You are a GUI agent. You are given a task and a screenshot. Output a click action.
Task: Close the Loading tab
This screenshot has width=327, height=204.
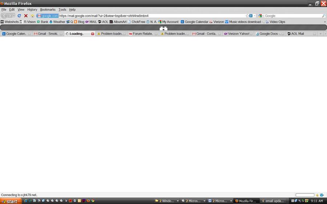point(93,34)
